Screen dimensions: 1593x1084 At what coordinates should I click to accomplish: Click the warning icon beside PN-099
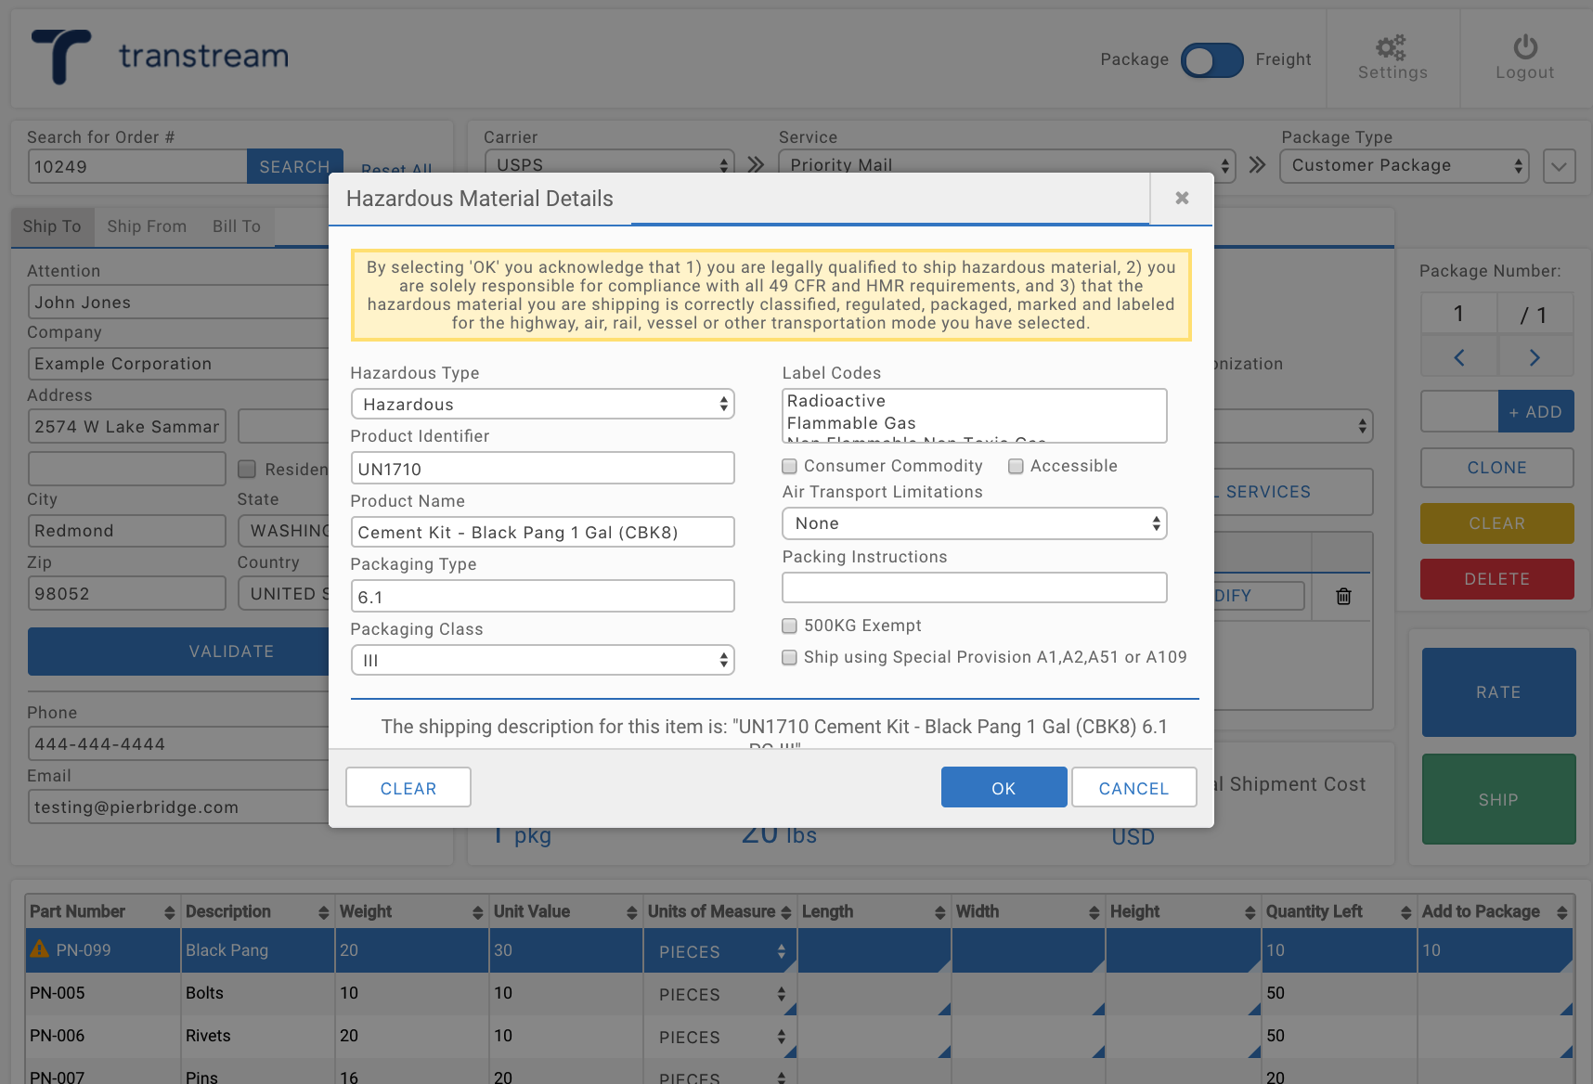40,949
